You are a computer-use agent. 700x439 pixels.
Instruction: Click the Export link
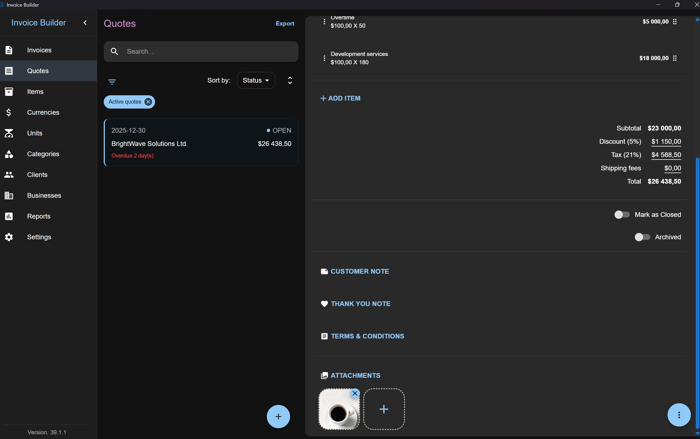coord(285,24)
